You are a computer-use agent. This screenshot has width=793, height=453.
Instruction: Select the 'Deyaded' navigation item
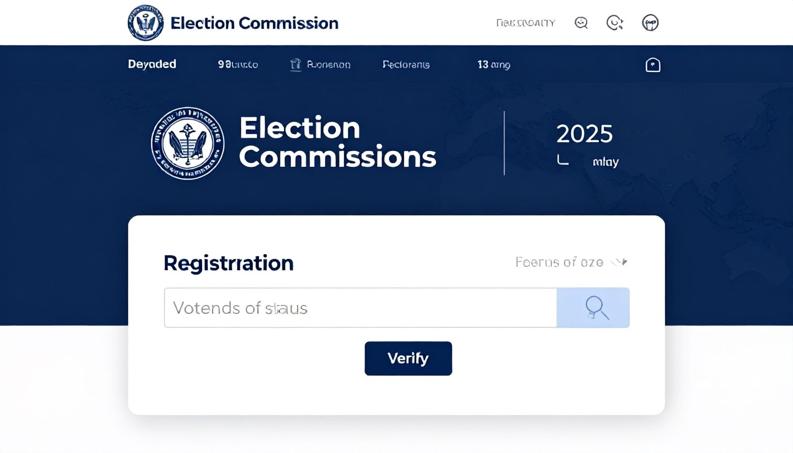[152, 64]
